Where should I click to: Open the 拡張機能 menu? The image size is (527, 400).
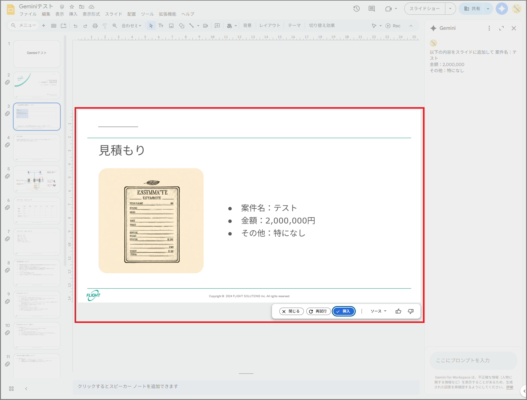pos(168,14)
